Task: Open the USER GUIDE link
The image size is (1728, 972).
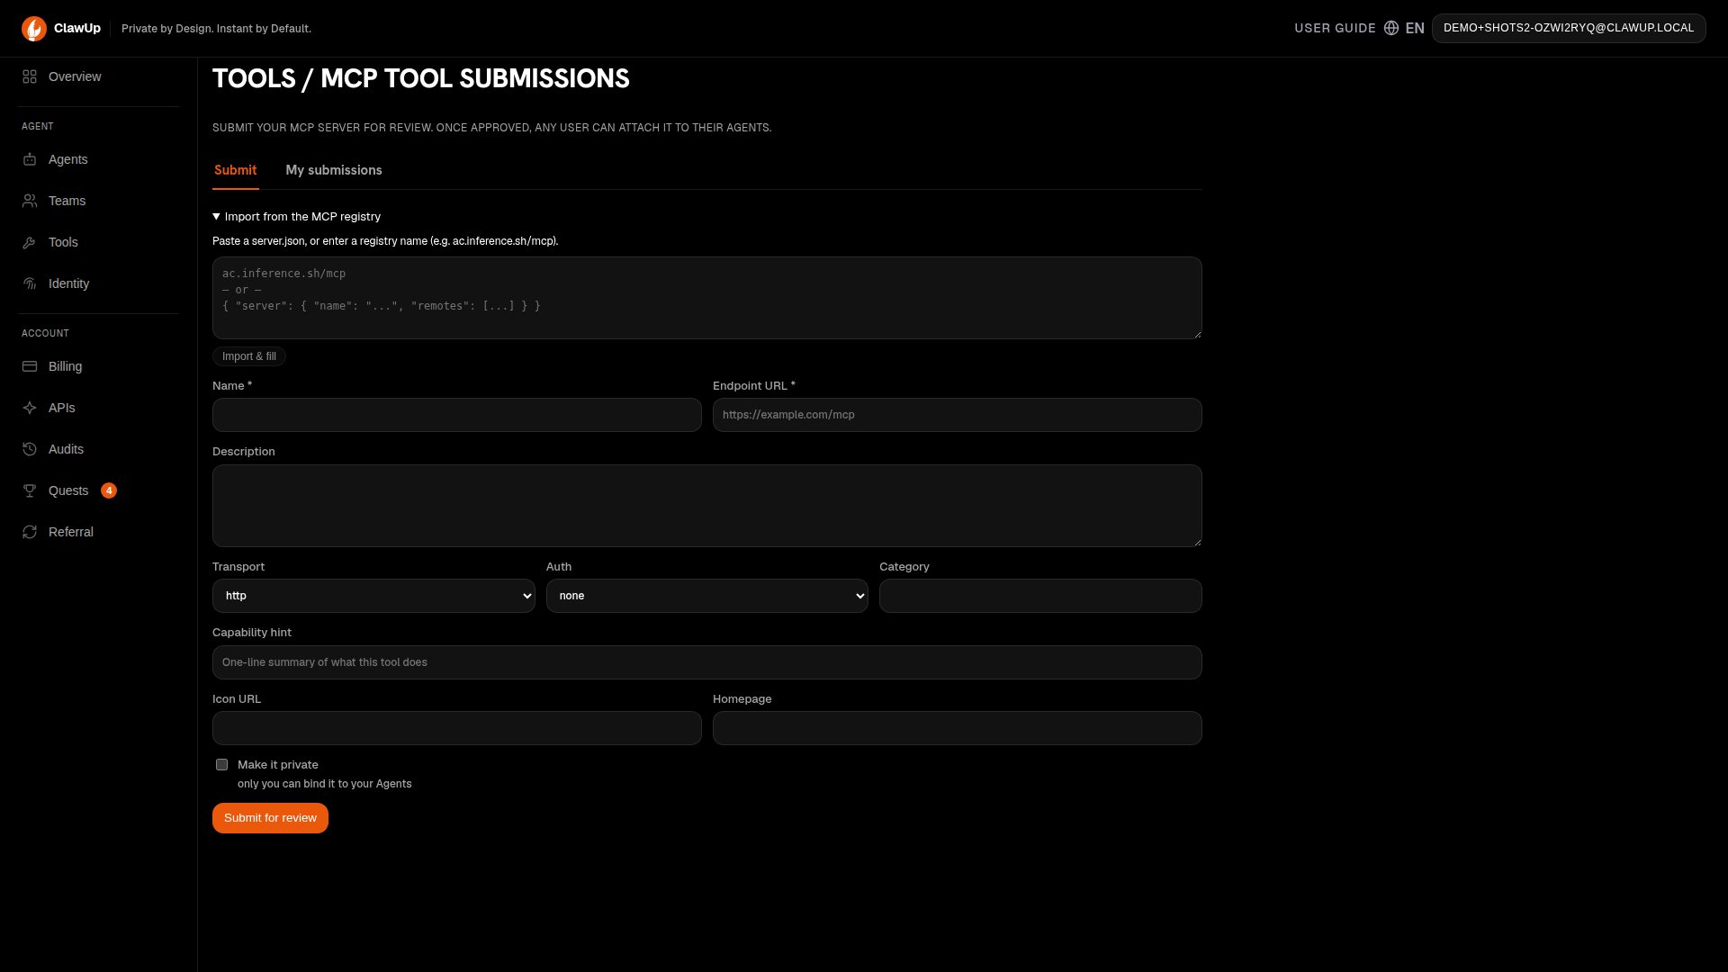Action: click(x=1335, y=28)
